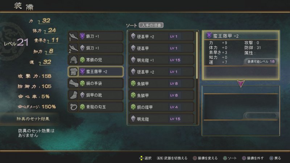Click the boot icon for 鋼甲の靴
Viewport: 290px width, 163px height.
coord(74,95)
